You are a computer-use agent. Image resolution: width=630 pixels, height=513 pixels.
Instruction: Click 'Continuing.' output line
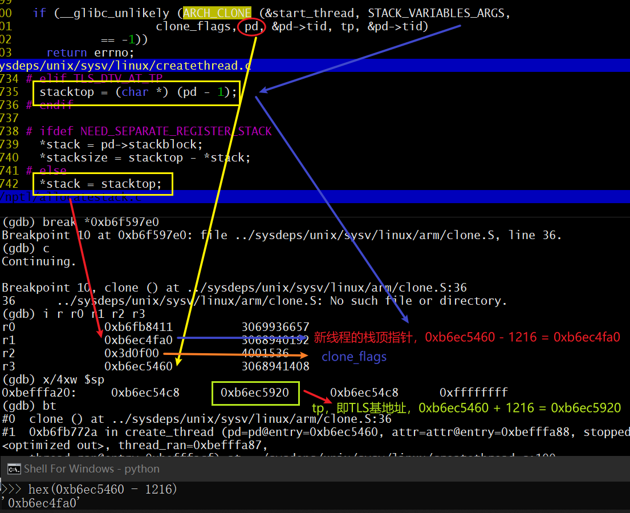click(39, 261)
